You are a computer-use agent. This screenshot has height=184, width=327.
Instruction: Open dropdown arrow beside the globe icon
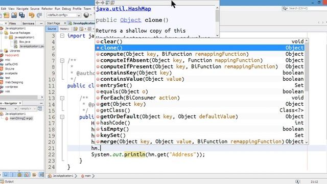point(91,15)
